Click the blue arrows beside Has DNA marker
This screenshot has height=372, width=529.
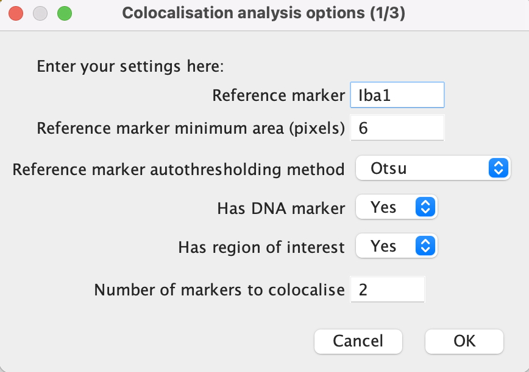point(425,207)
